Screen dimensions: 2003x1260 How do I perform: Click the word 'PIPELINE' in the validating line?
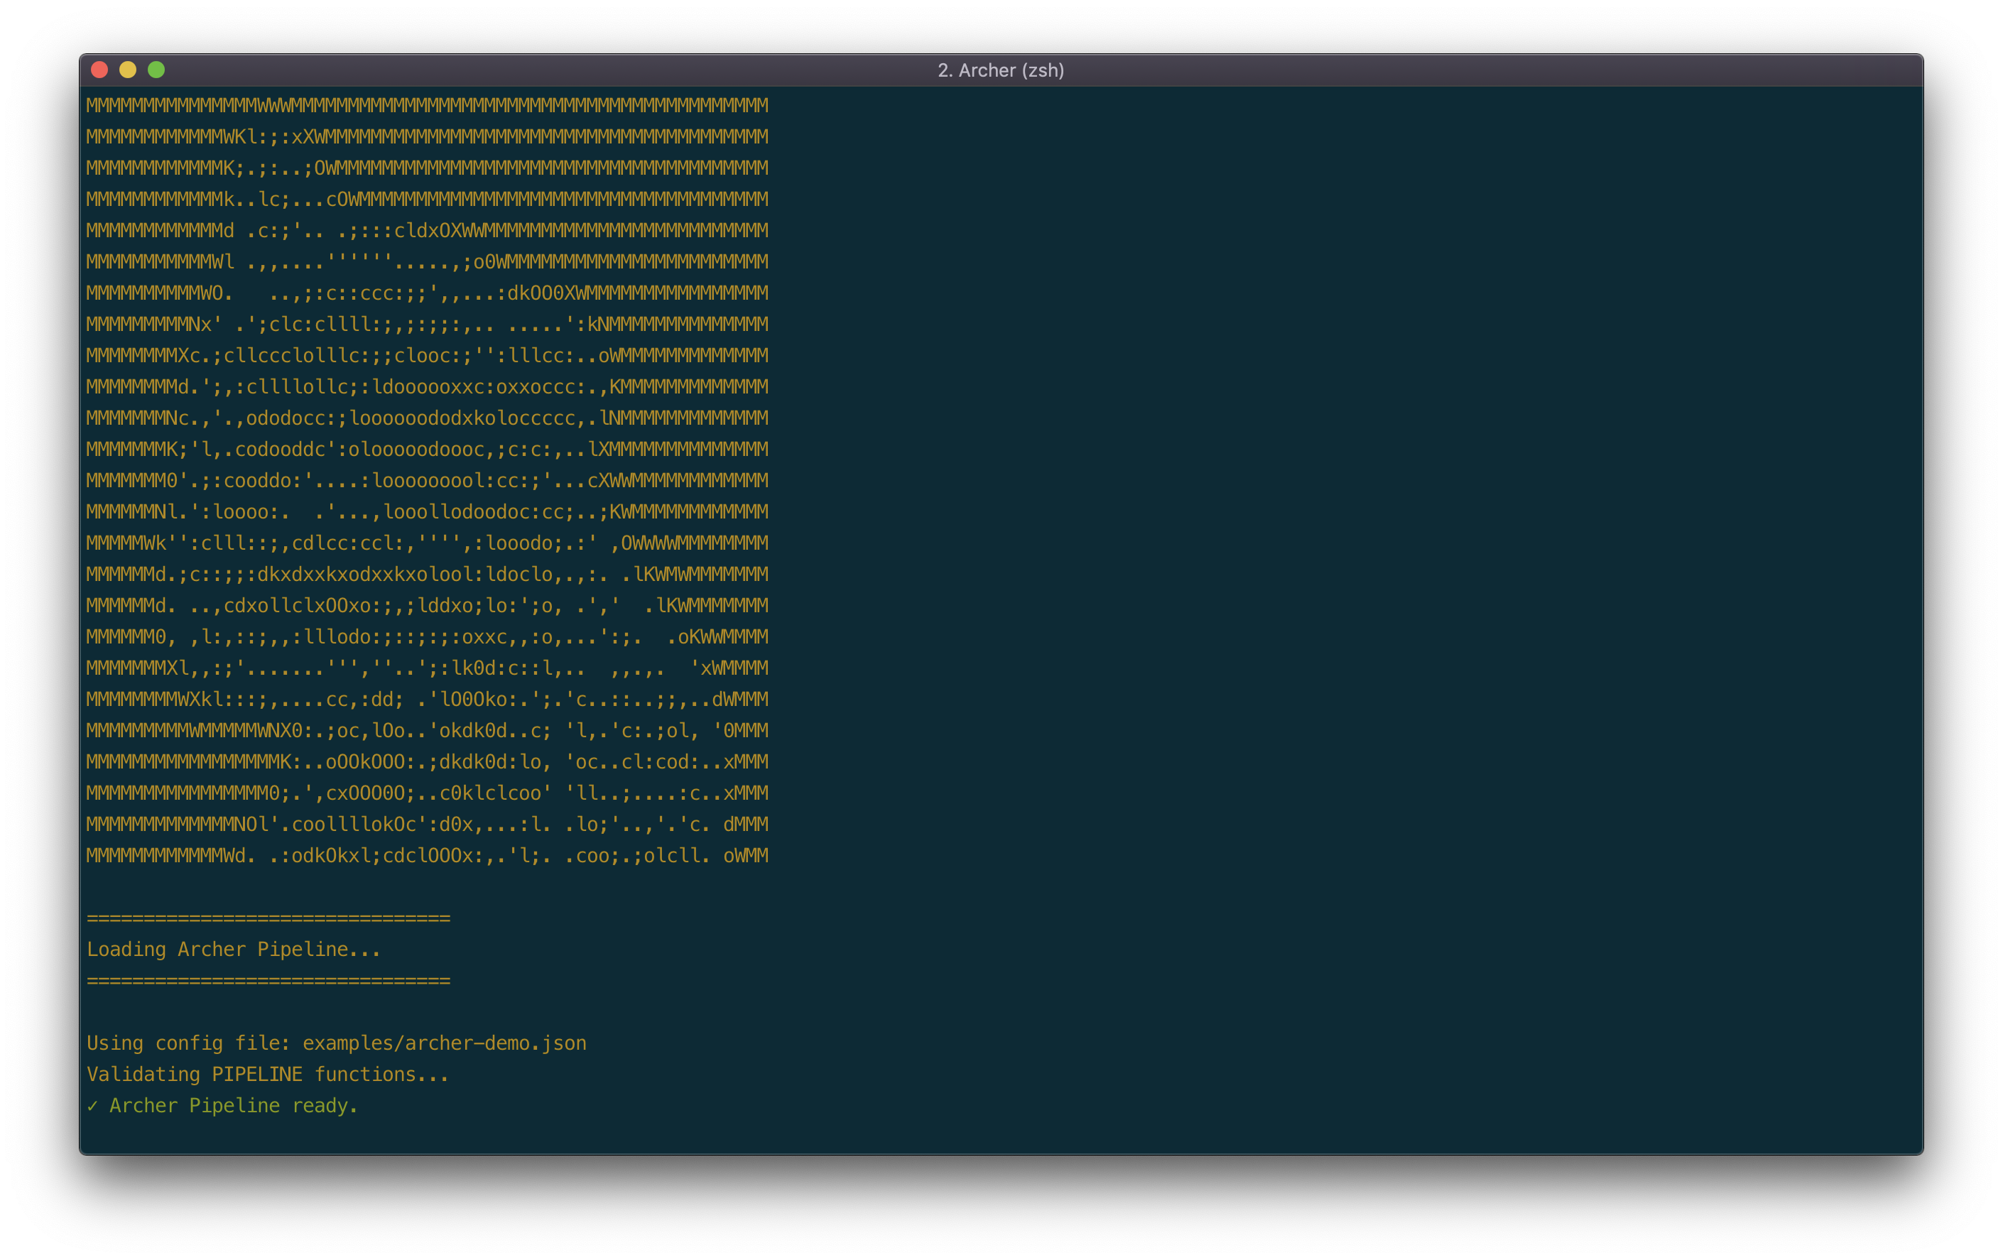[x=257, y=1075]
